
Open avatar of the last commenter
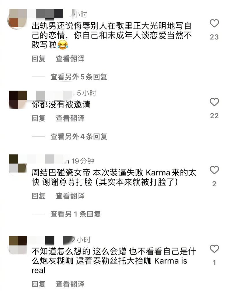click(x=18, y=245)
